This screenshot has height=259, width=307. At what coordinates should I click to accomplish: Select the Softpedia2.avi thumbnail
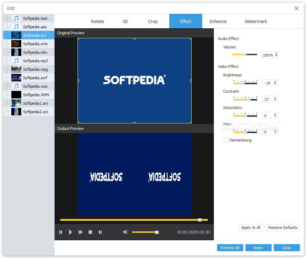16,112
